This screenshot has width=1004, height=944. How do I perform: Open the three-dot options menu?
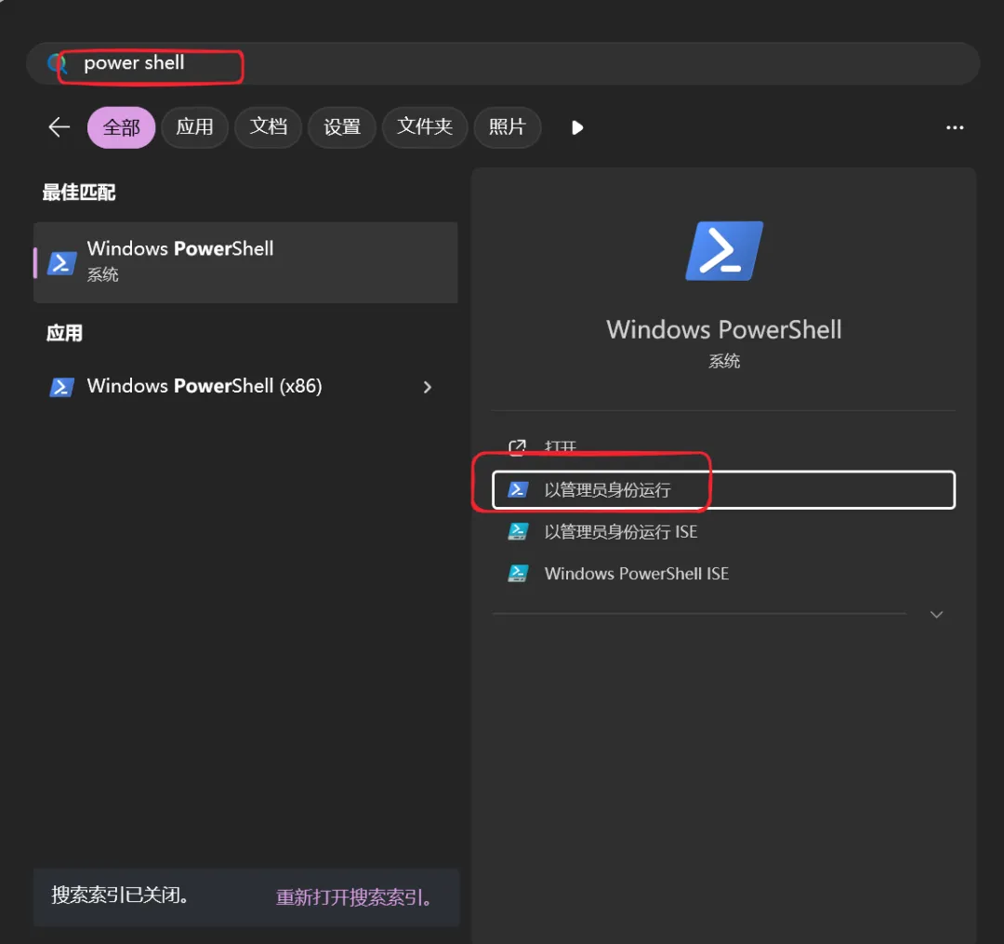955,127
